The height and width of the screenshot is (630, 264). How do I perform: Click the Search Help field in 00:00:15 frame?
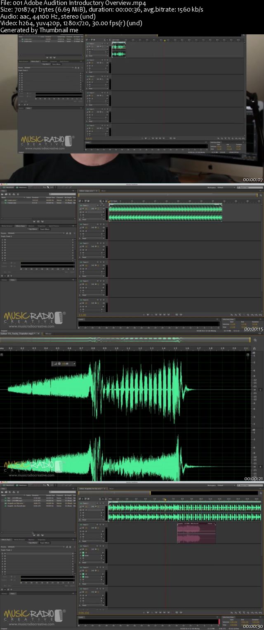[249, 187]
